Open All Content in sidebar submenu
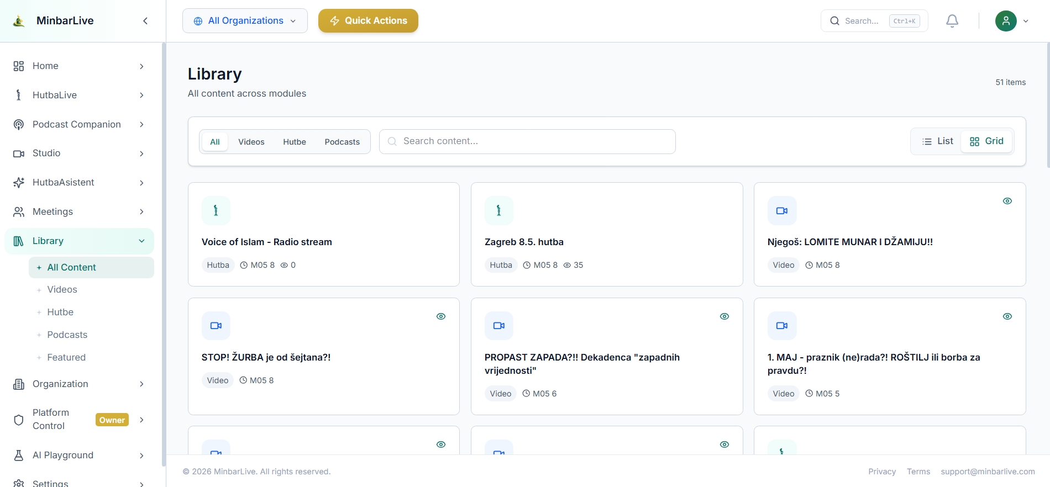Image resolution: width=1050 pixels, height=487 pixels. tap(91, 267)
